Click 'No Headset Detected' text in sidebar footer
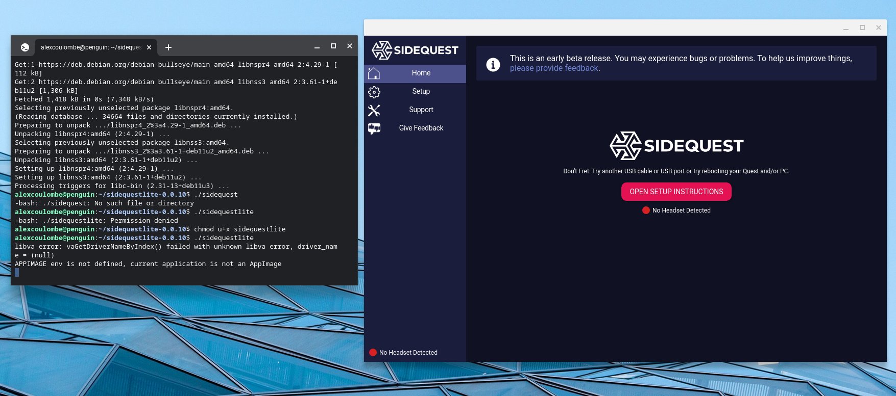Viewport: 896px width, 396px height. 408,353
